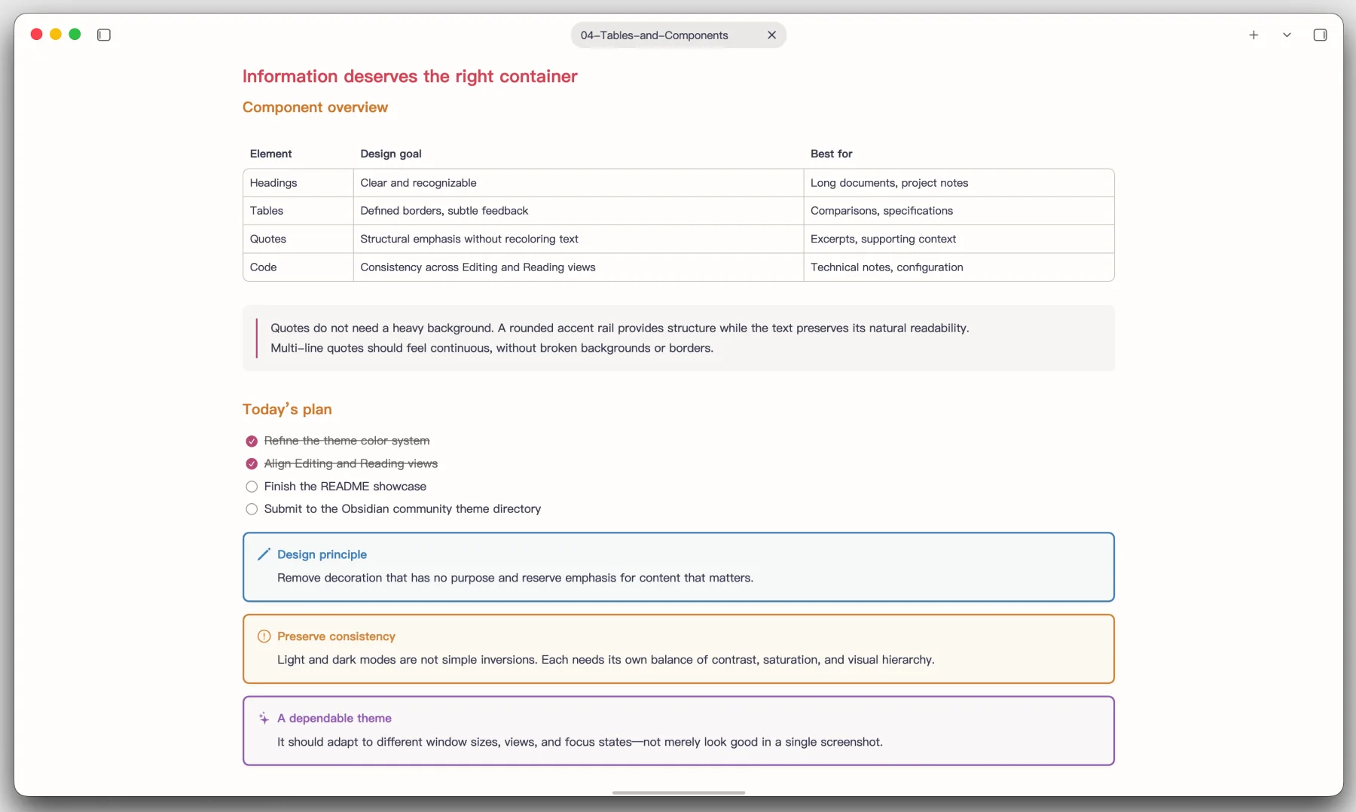Expand the tab list chevron
Image resolution: width=1356 pixels, height=812 pixels.
click(x=1287, y=35)
